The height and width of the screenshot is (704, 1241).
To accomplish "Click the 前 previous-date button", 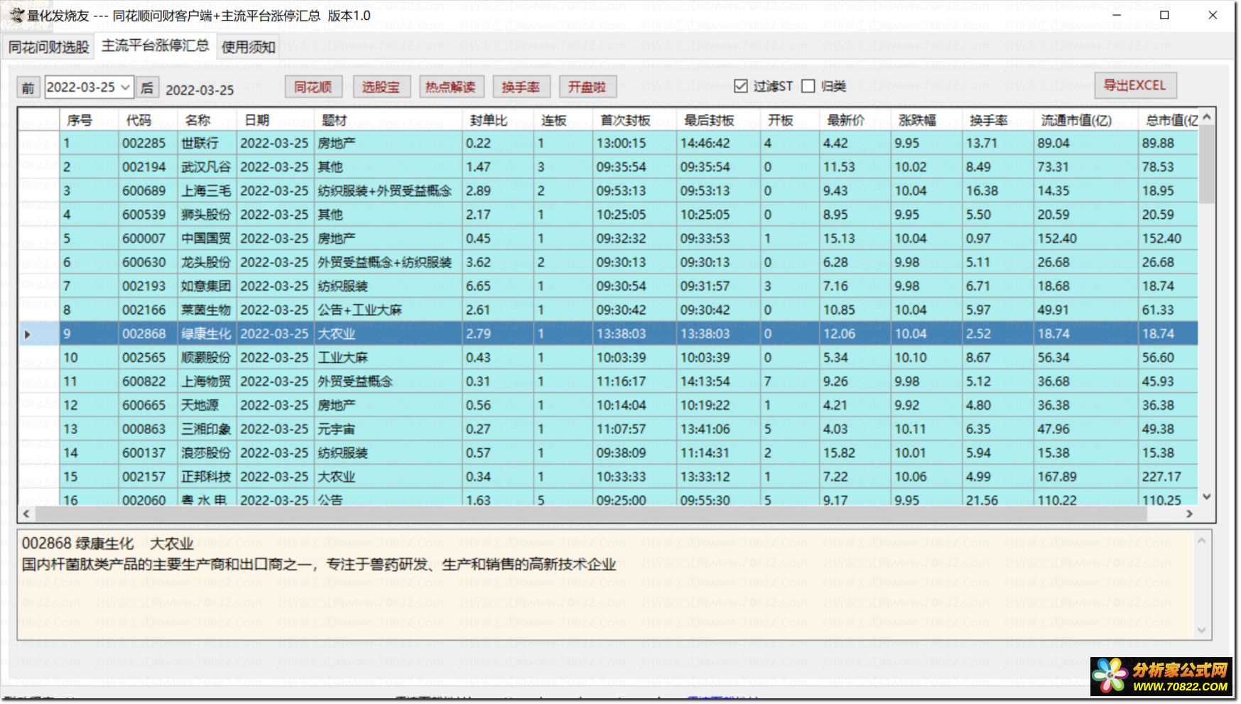I will [x=28, y=88].
